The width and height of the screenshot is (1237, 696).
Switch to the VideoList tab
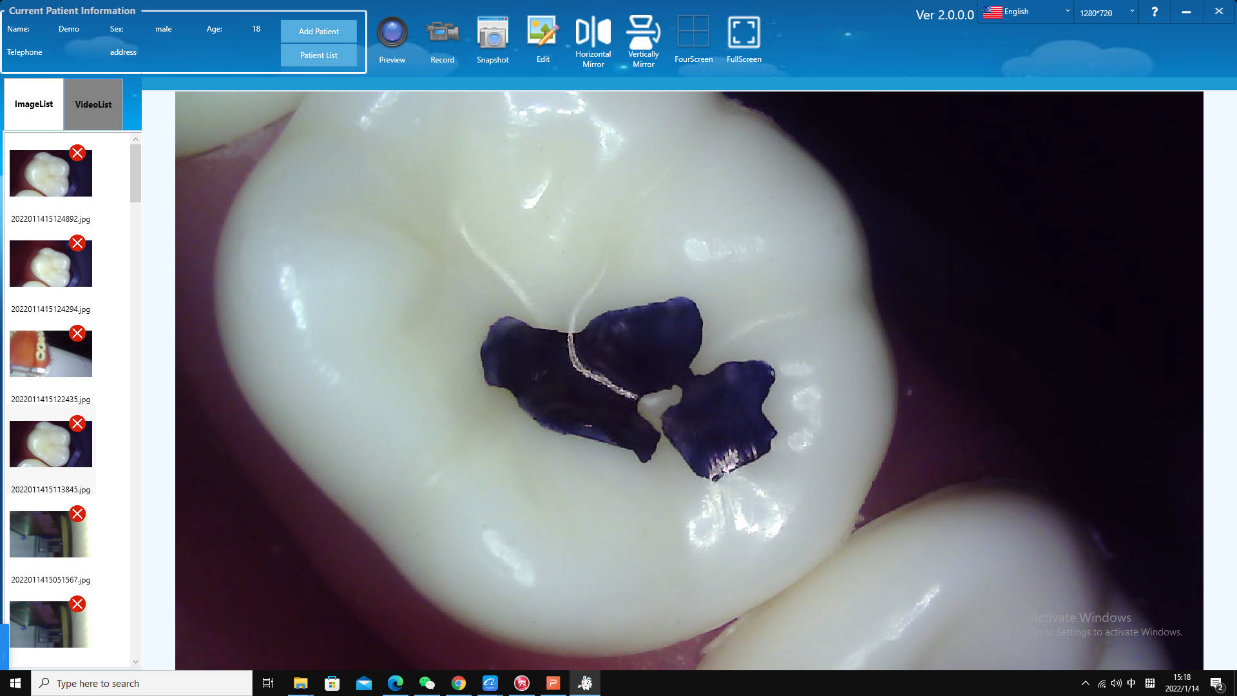[93, 104]
